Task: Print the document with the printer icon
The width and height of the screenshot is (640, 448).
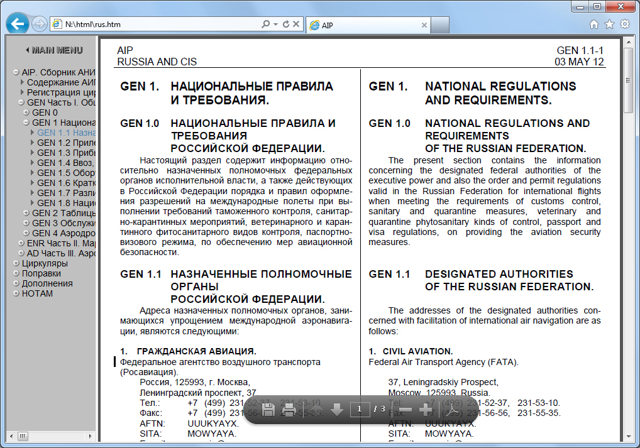Action: pyautogui.click(x=289, y=410)
